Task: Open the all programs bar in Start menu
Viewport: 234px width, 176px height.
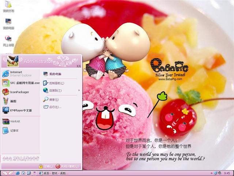Action: coord(21,158)
